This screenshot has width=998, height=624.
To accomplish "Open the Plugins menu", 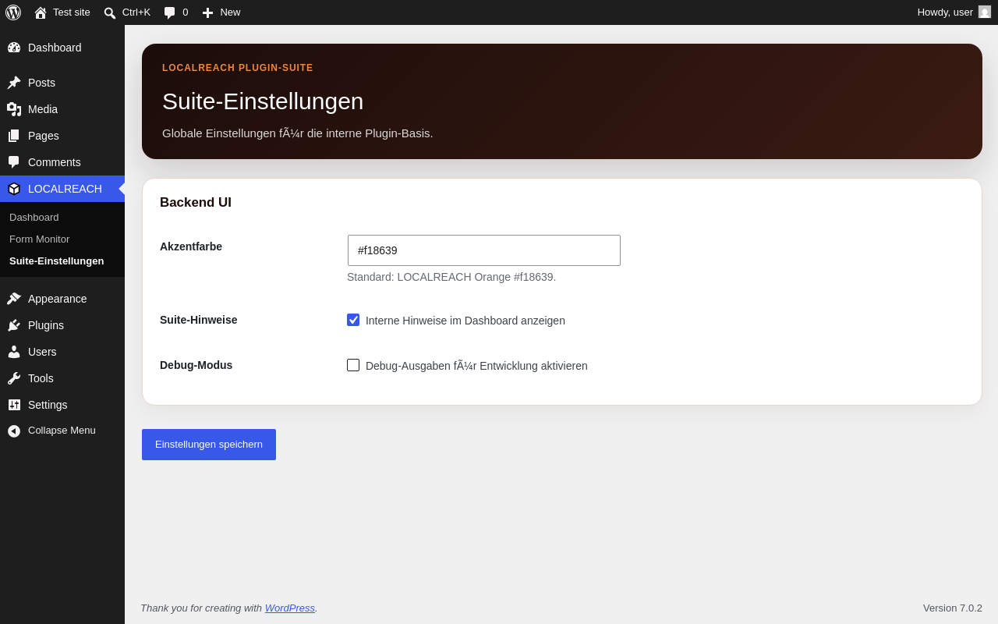I will tap(62, 325).
